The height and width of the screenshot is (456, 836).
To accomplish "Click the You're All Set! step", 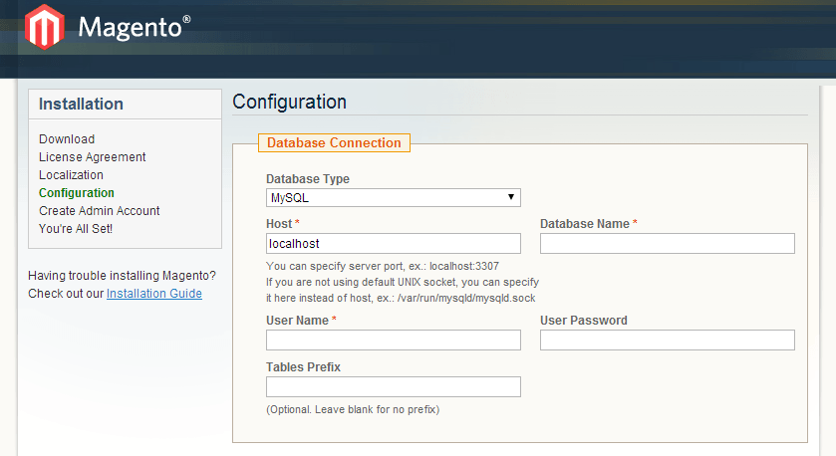I will coord(76,229).
